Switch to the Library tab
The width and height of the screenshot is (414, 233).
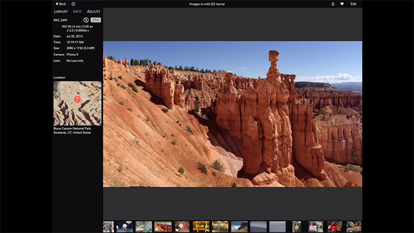(61, 11)
